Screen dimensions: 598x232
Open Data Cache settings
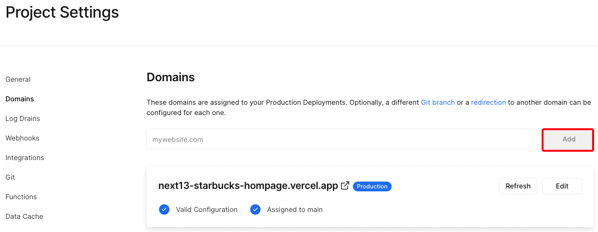24,216
